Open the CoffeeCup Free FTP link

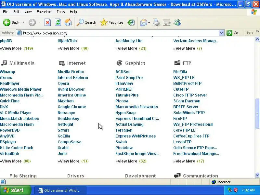pyautogui.click(x=191, y=136)
